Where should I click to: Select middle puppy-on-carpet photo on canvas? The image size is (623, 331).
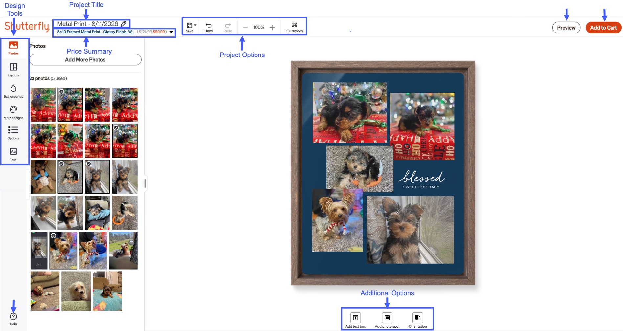[360, 169]
